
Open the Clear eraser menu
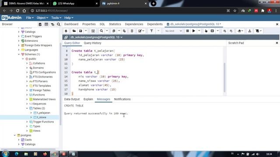point(240,31)
